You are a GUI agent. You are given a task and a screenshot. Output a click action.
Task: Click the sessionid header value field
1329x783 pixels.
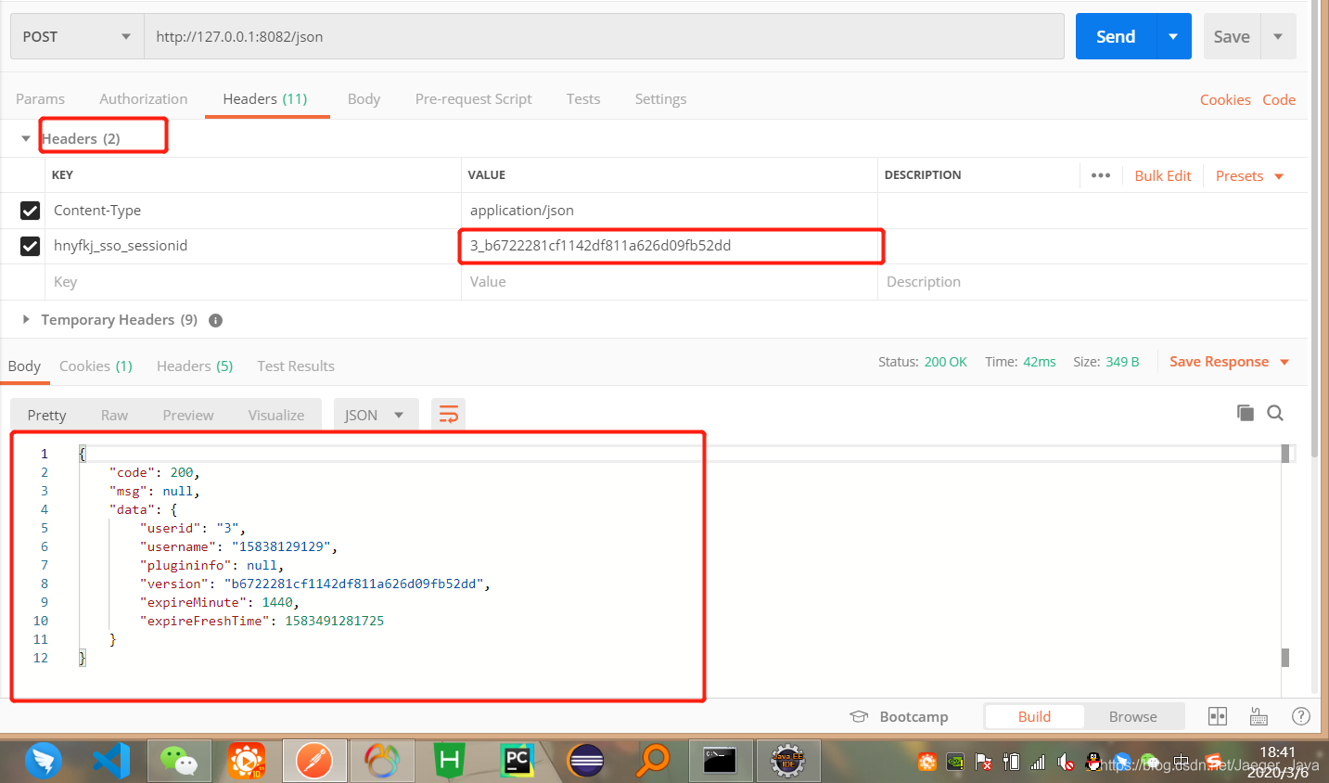670,246
